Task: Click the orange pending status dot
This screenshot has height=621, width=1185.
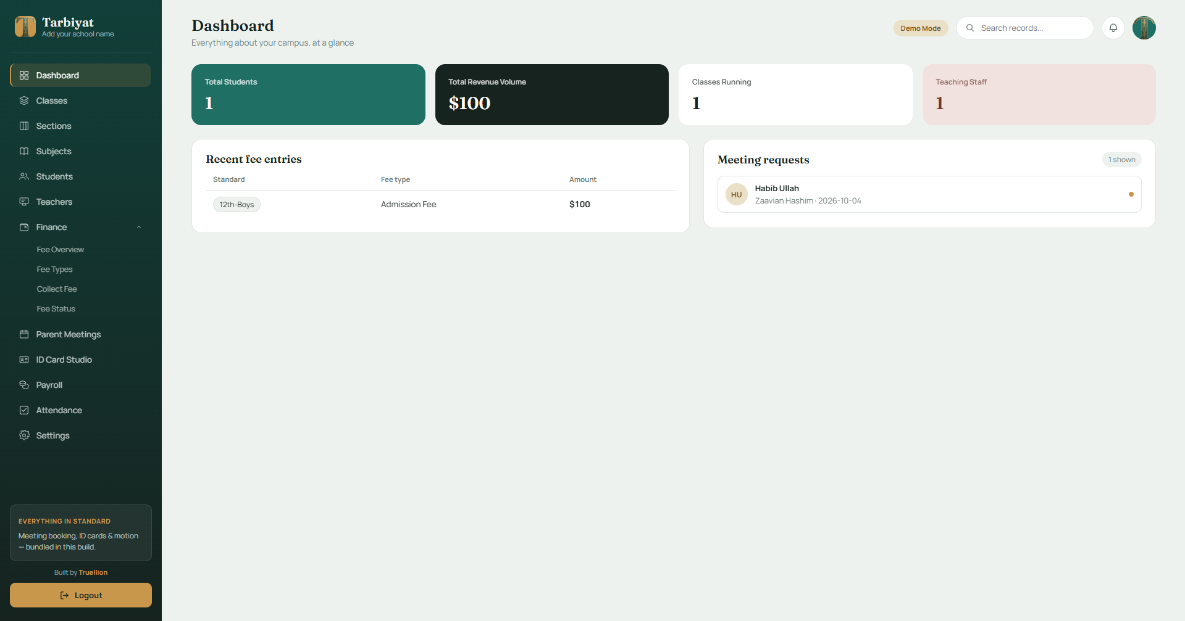Action: coord(1131,194)
